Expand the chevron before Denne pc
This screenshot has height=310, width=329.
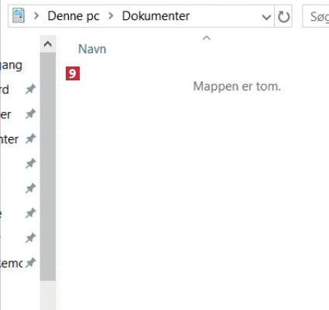pos(36,16)
